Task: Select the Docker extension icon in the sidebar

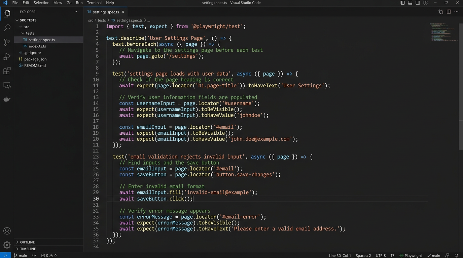Action: [7, 99]
